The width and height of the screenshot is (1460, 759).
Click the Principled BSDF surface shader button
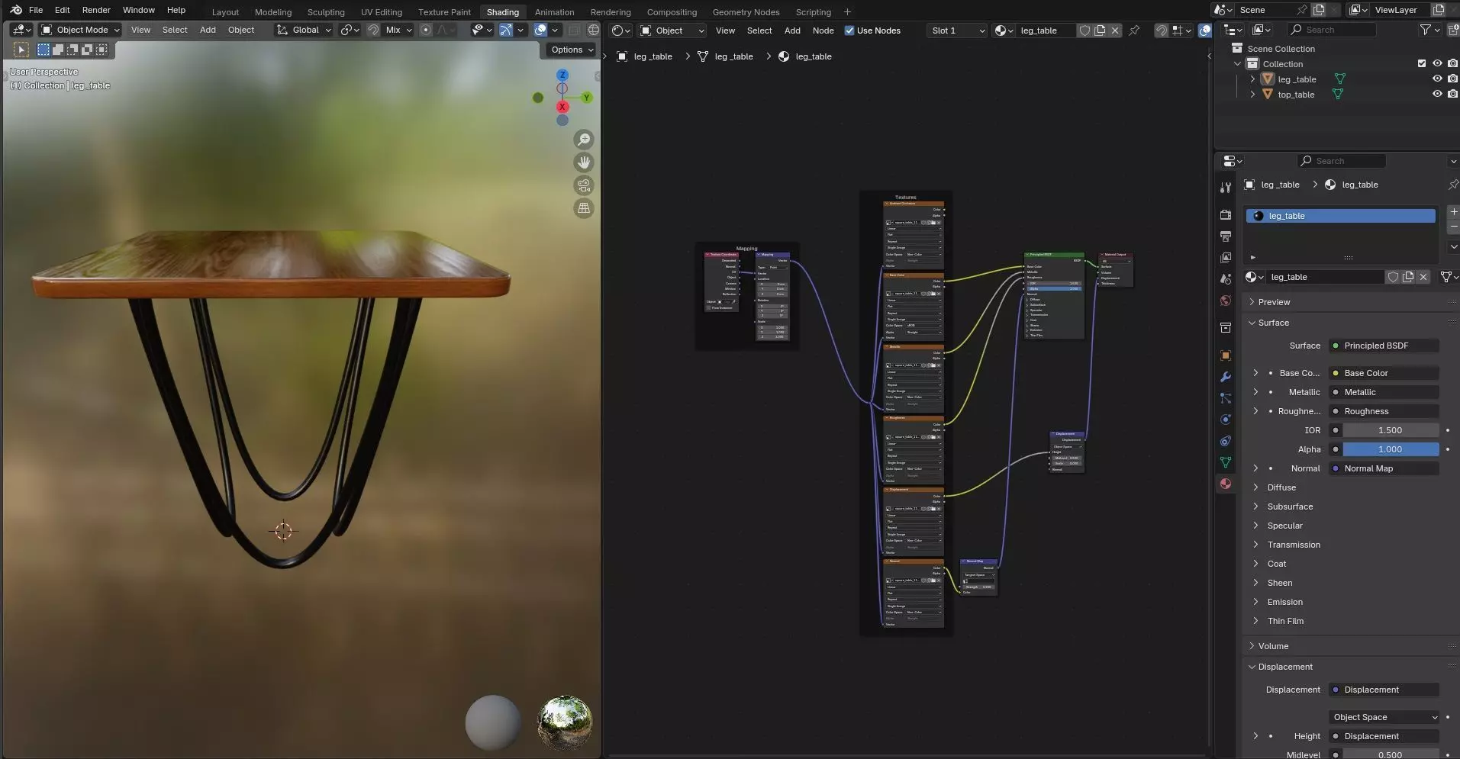click(1383, 346)
